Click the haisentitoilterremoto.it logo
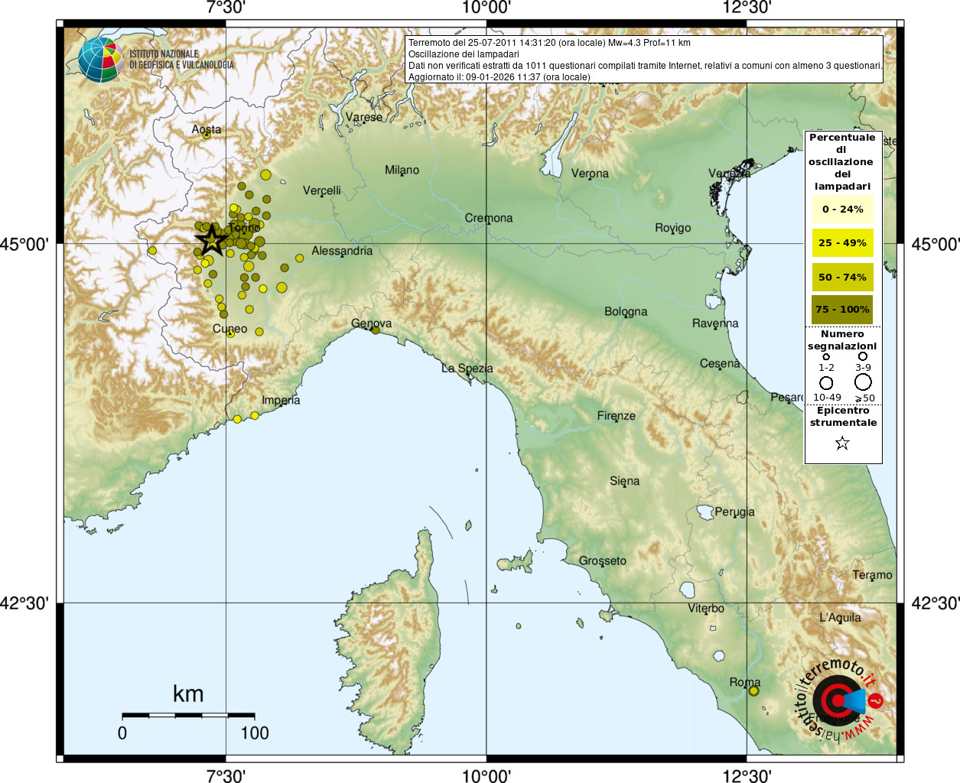960x783 pixels. 840,700
